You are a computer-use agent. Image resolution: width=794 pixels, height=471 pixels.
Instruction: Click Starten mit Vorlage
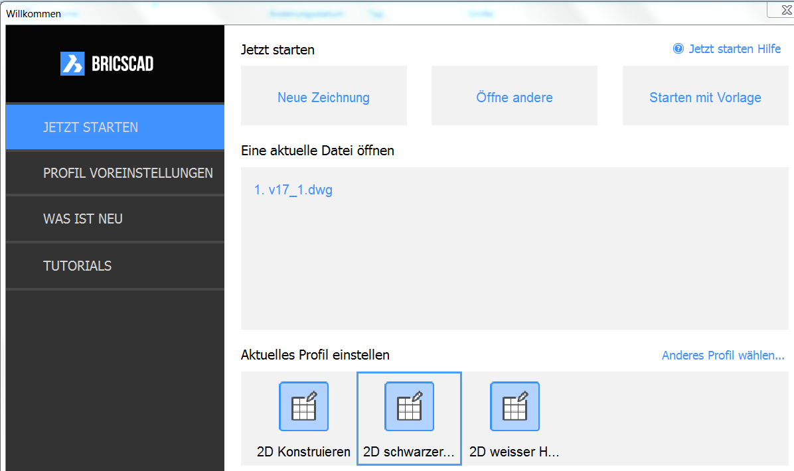(706, 96)
